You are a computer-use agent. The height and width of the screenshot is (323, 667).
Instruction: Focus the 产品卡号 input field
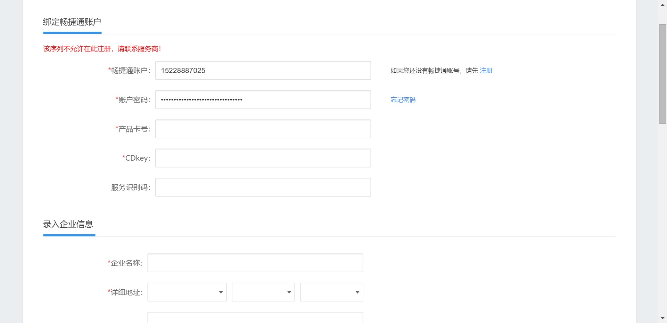[x=263, y=129]
